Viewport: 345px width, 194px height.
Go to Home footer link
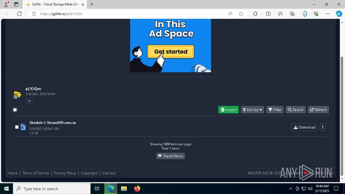(12, 173)
